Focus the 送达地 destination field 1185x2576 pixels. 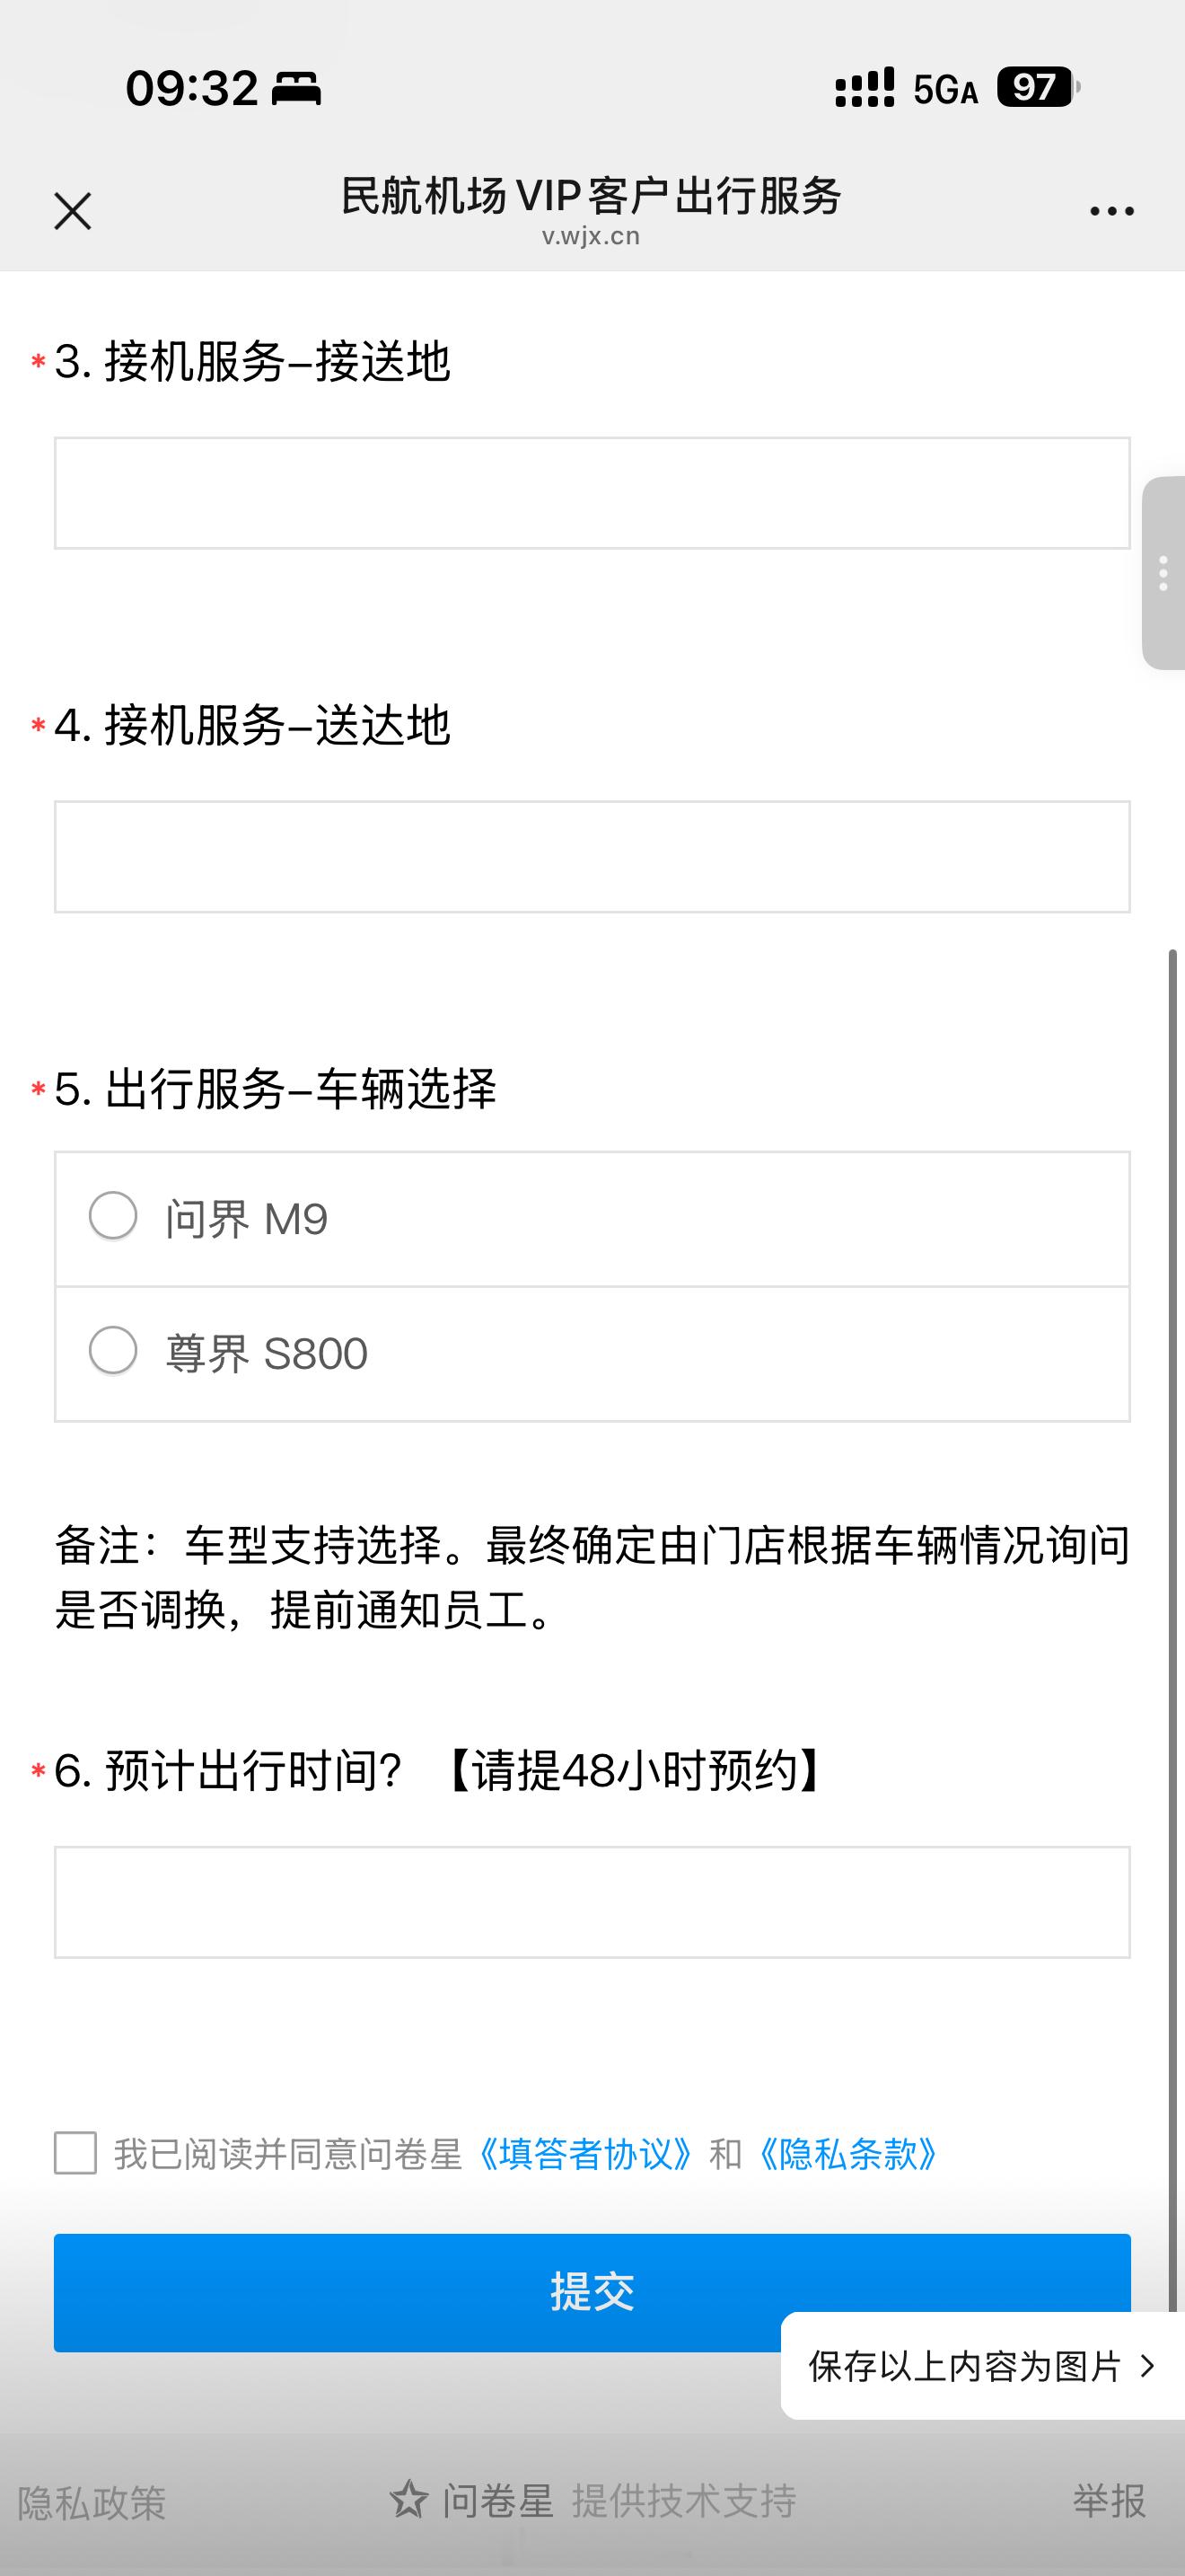[592, 857]
